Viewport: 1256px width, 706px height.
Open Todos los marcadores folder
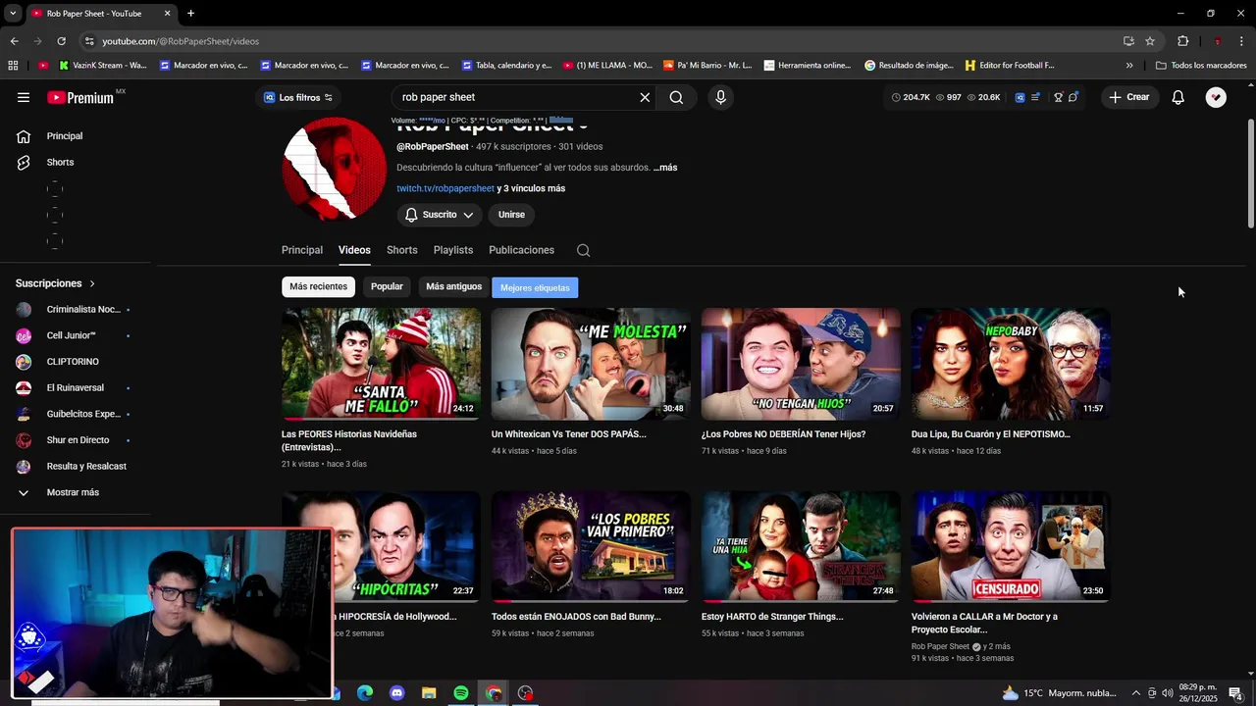[1201, 66]
